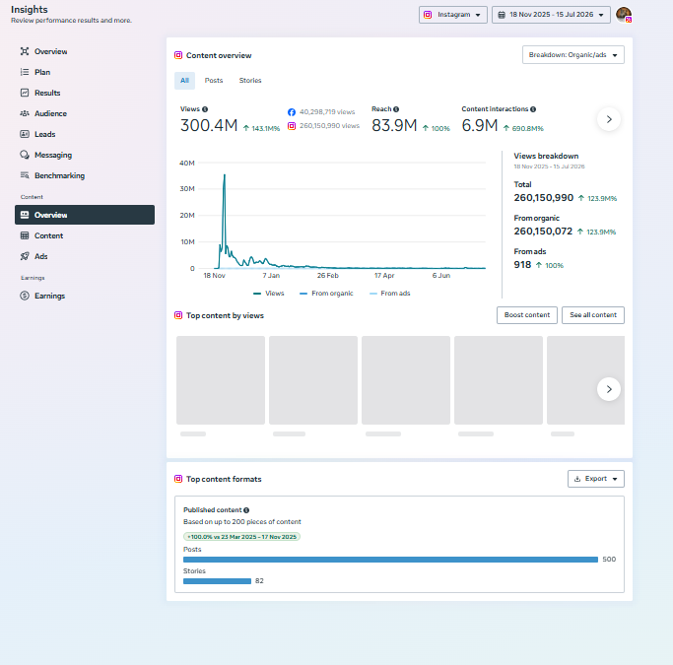Select the Stories tab
Viewport: 673px width, 665px height.
[250, 81]
